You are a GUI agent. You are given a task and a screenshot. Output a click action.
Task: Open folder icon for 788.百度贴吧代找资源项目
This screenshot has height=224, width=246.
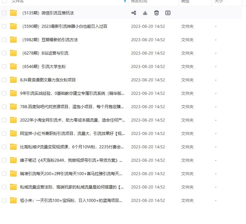pos(13,107)
